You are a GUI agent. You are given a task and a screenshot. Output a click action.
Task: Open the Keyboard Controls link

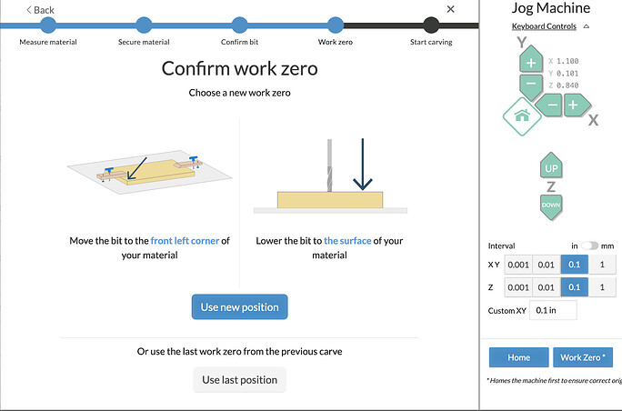[544, 26]
